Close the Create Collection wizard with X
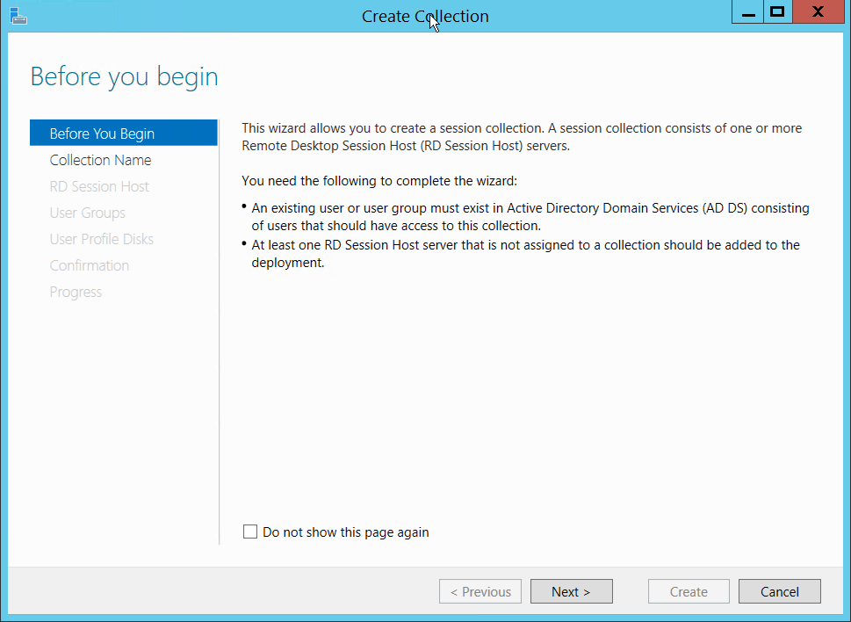 (818, 13)
